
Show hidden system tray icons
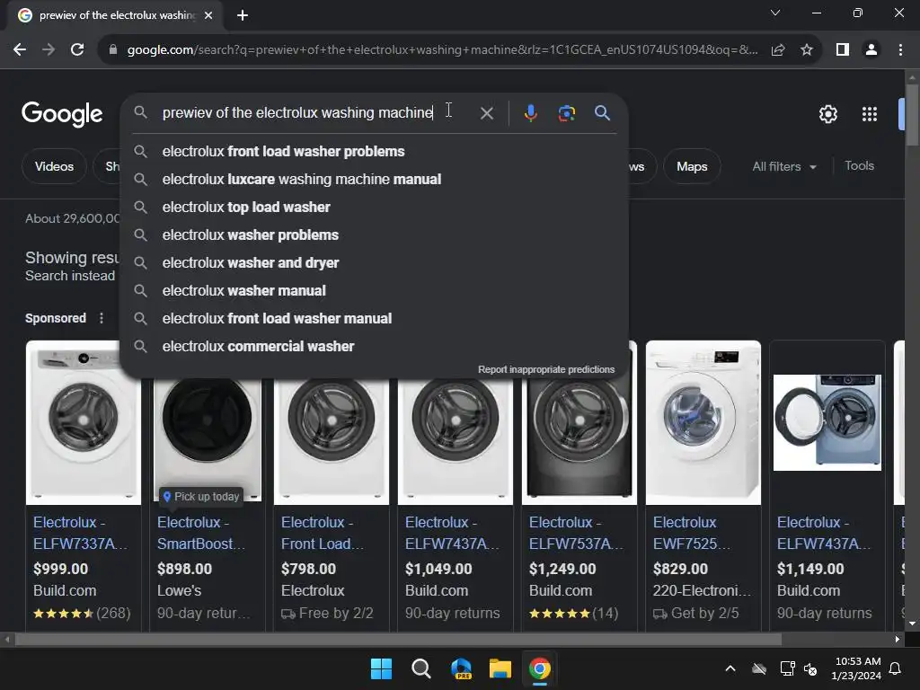point(730,668)
